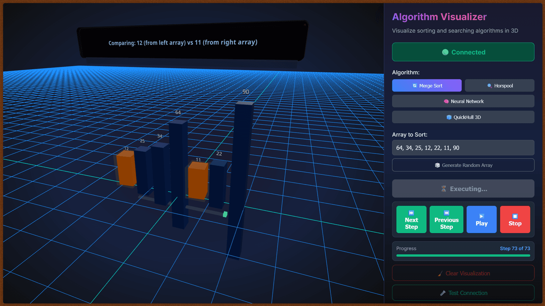Image resolution: width=545 pixels, height=306 pixels.
Task: Clear the visualization
Action: pyautogui.click(x=463, y=273)
